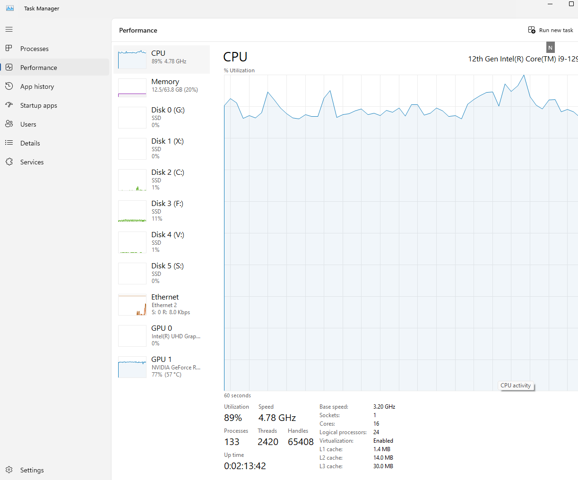Select GPU 0 Intel UHD Graphics
The height and width of the screenshot is (480, 578).
pyautogui.click(x=162, y=336)
